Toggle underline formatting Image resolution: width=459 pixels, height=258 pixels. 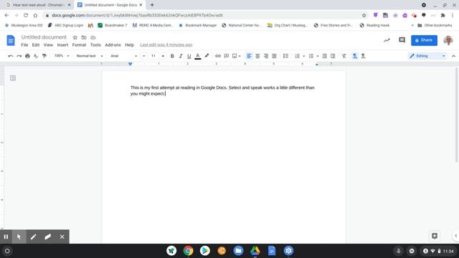tap(189, 56)
